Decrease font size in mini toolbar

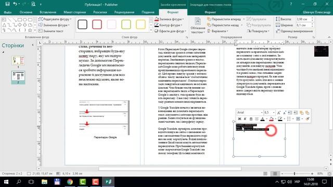(x=285, y=113)
